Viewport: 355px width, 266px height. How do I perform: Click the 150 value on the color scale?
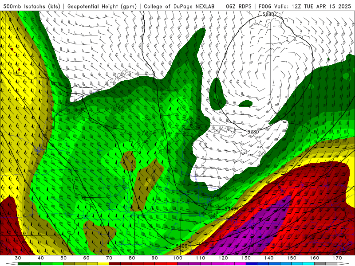[292, 258]
